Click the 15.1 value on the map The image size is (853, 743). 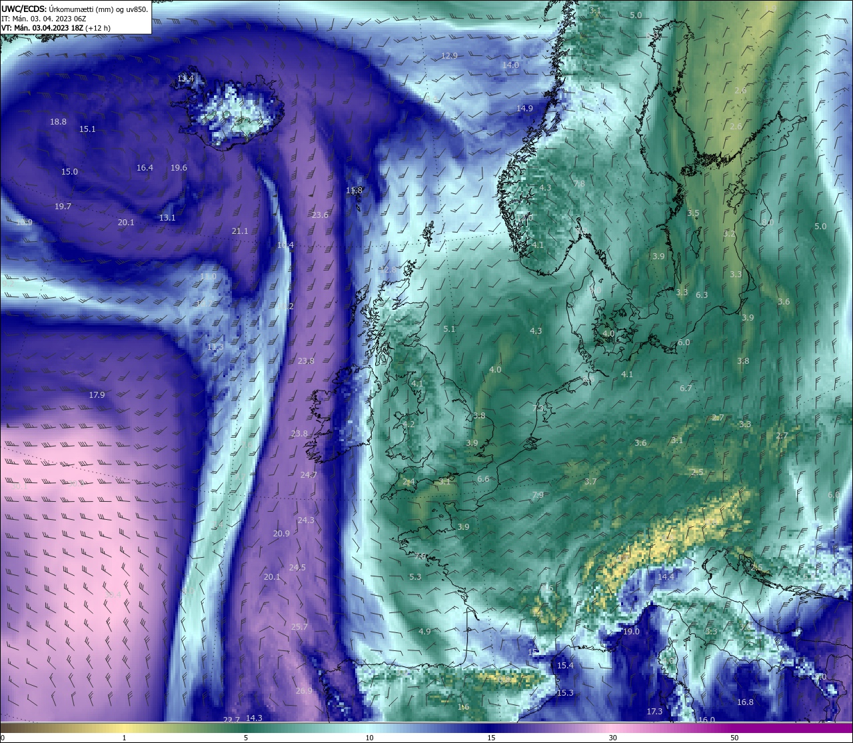(x=87, y=129)
